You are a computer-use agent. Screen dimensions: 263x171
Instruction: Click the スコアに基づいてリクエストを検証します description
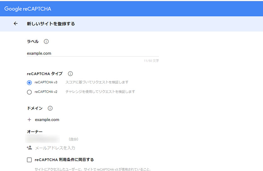tap(97, 82)
